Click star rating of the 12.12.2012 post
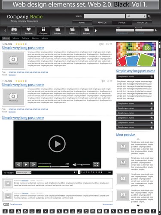 [x=21, y=44]
